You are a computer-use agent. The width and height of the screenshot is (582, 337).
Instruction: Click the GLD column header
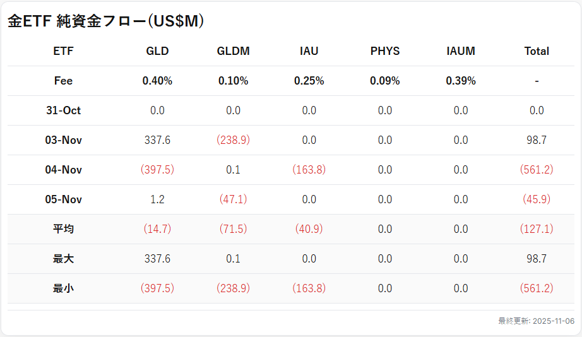pos(157,51)
